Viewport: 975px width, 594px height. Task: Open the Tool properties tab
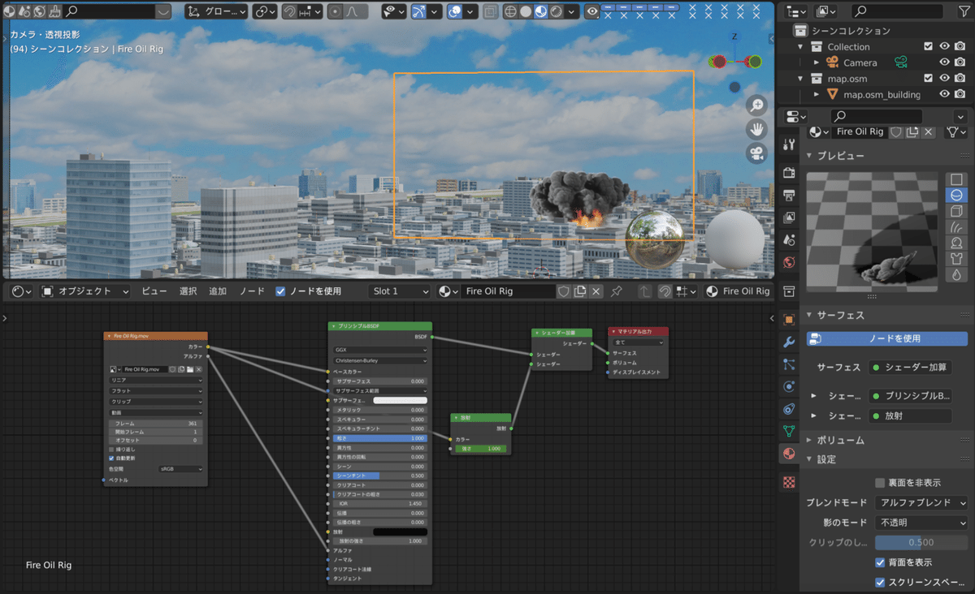[x=788, y=144]
